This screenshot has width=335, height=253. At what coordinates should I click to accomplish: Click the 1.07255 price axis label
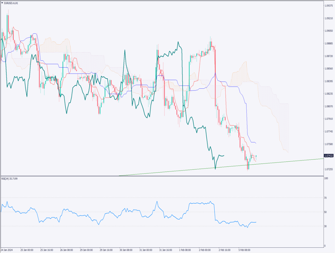pyautogui.click(x=328, y=169)
